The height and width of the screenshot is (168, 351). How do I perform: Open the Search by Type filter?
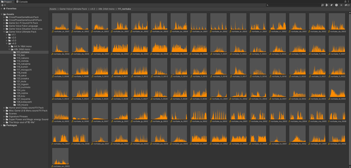click(327, 5)
